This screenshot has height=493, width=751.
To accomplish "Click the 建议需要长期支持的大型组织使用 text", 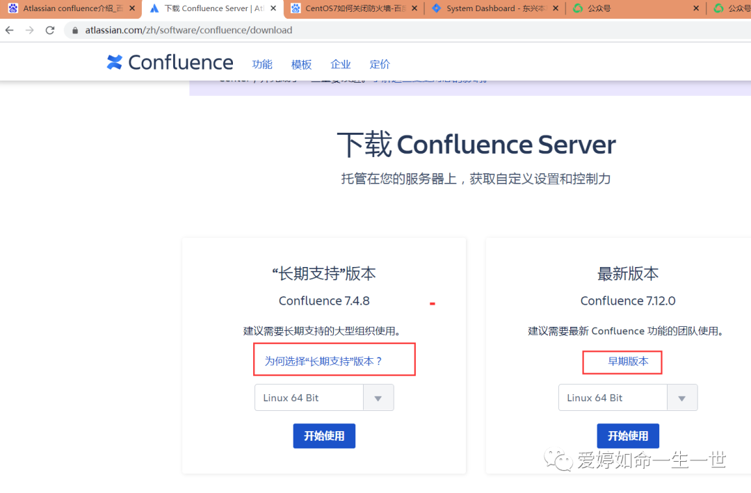I will coord(323,331).
